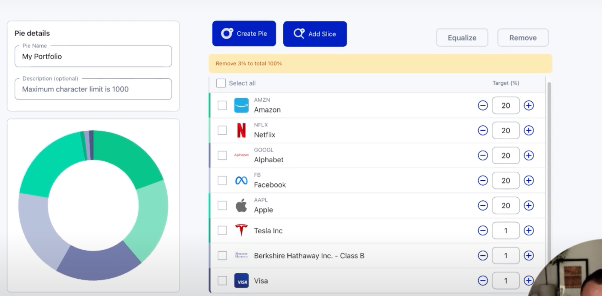The height and width of the screenshot is (296, 602).
Task: Increase Visa target with plus icon
Action: click(529, 281)
